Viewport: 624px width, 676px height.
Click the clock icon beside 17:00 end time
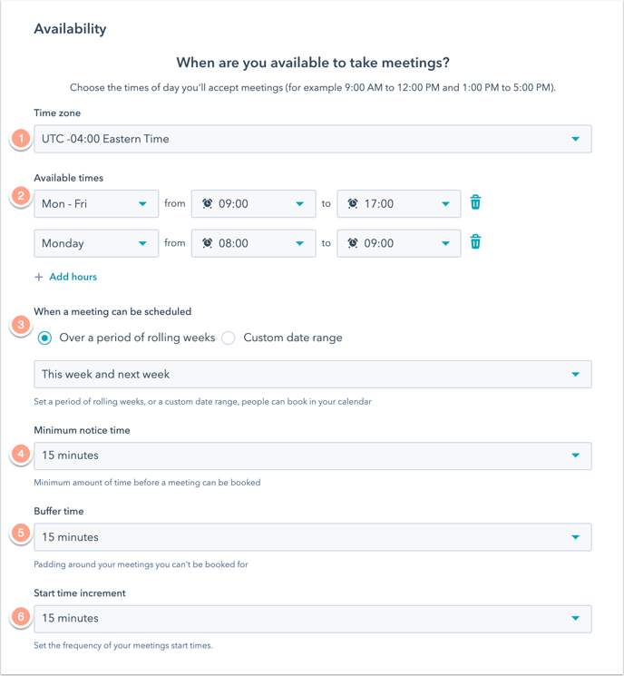coord(353,204)
